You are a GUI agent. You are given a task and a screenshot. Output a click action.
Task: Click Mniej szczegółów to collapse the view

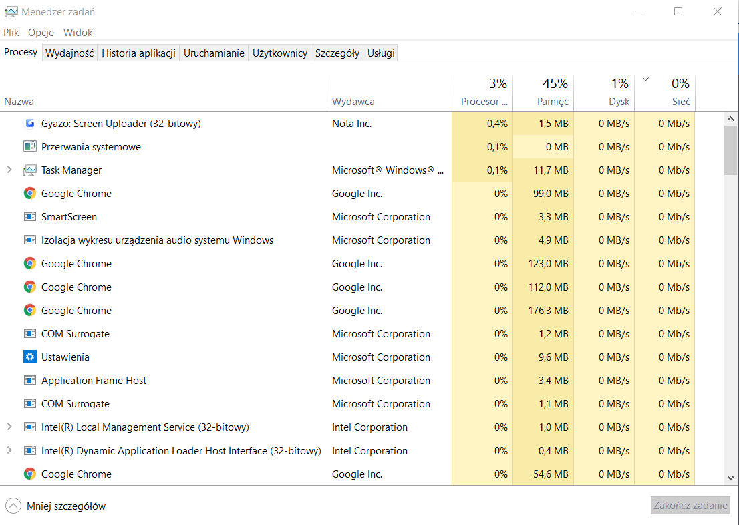[55, 506]
